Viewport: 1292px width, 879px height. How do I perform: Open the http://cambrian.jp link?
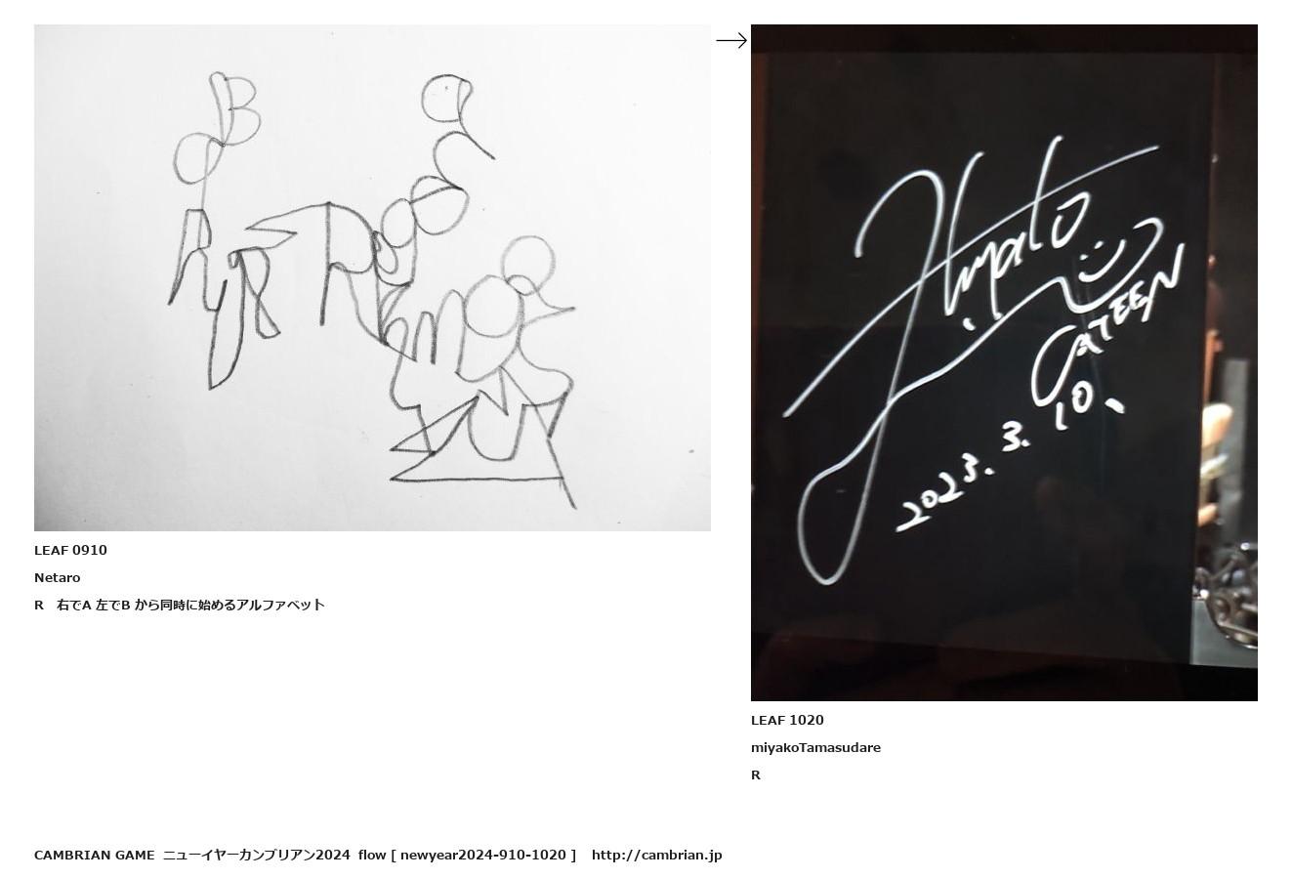coord(656,855)
